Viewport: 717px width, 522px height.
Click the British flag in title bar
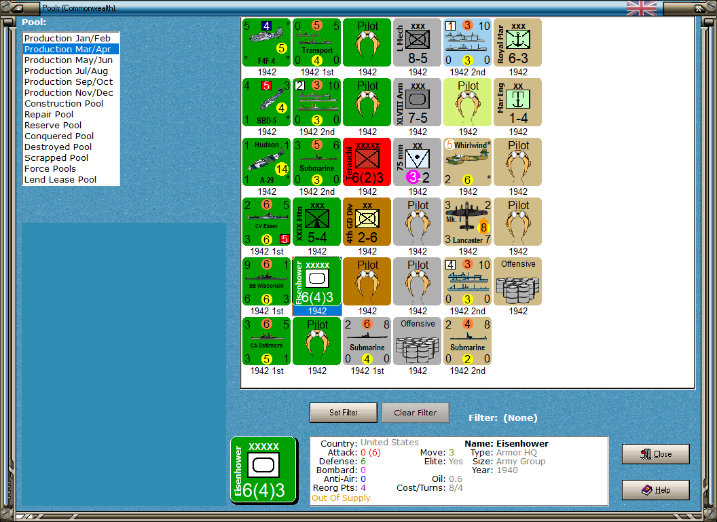[x=642, y=7]
